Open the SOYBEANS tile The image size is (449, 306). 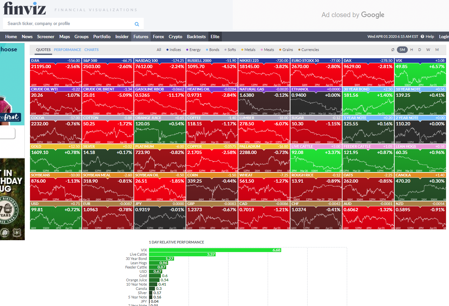click(x=56, y=187)
